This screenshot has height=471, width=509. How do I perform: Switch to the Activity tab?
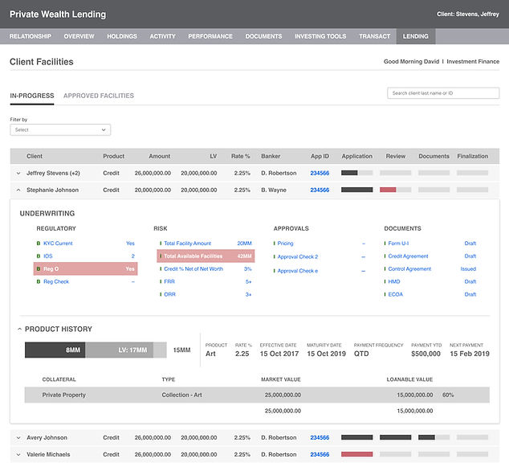(163, 36)
